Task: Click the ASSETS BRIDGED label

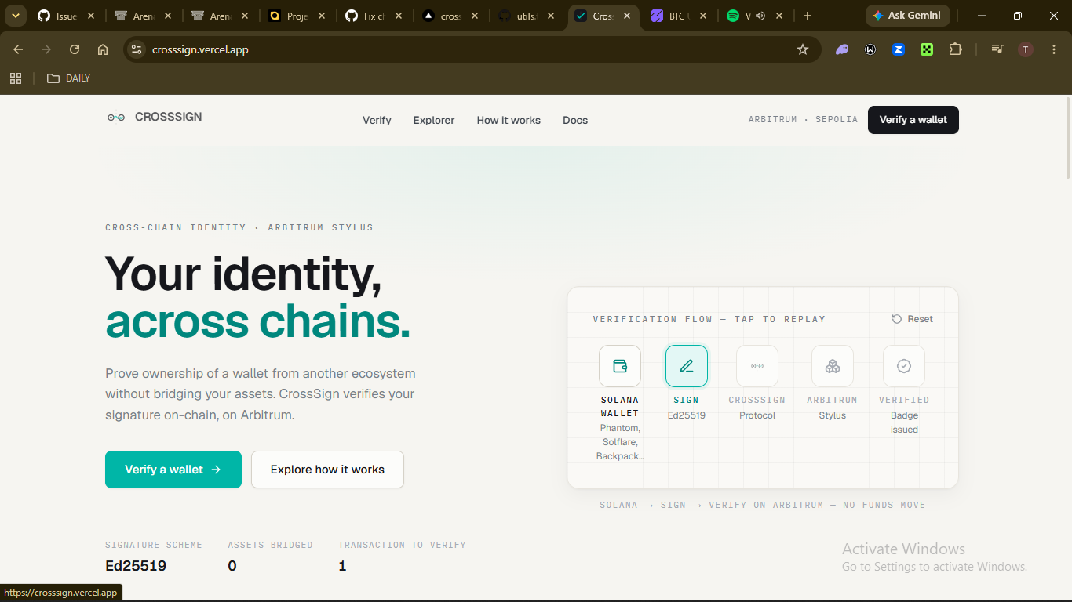Action: pyautogui.click(x=271, y=545)
